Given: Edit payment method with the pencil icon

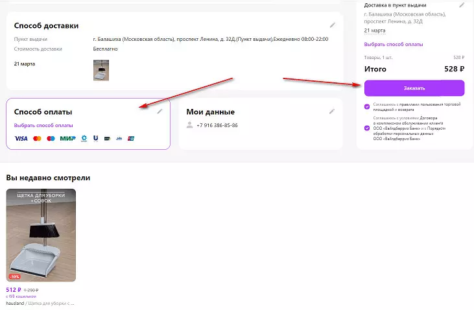Looking at the screenshot, I should [160, 112].
